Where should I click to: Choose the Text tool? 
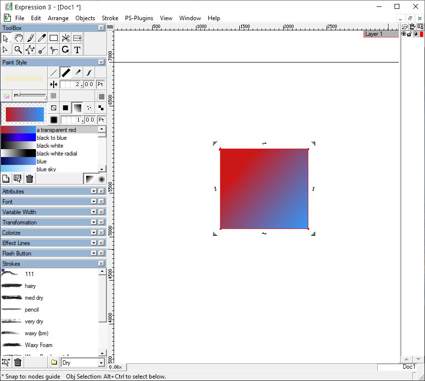[x=77, y=50]
